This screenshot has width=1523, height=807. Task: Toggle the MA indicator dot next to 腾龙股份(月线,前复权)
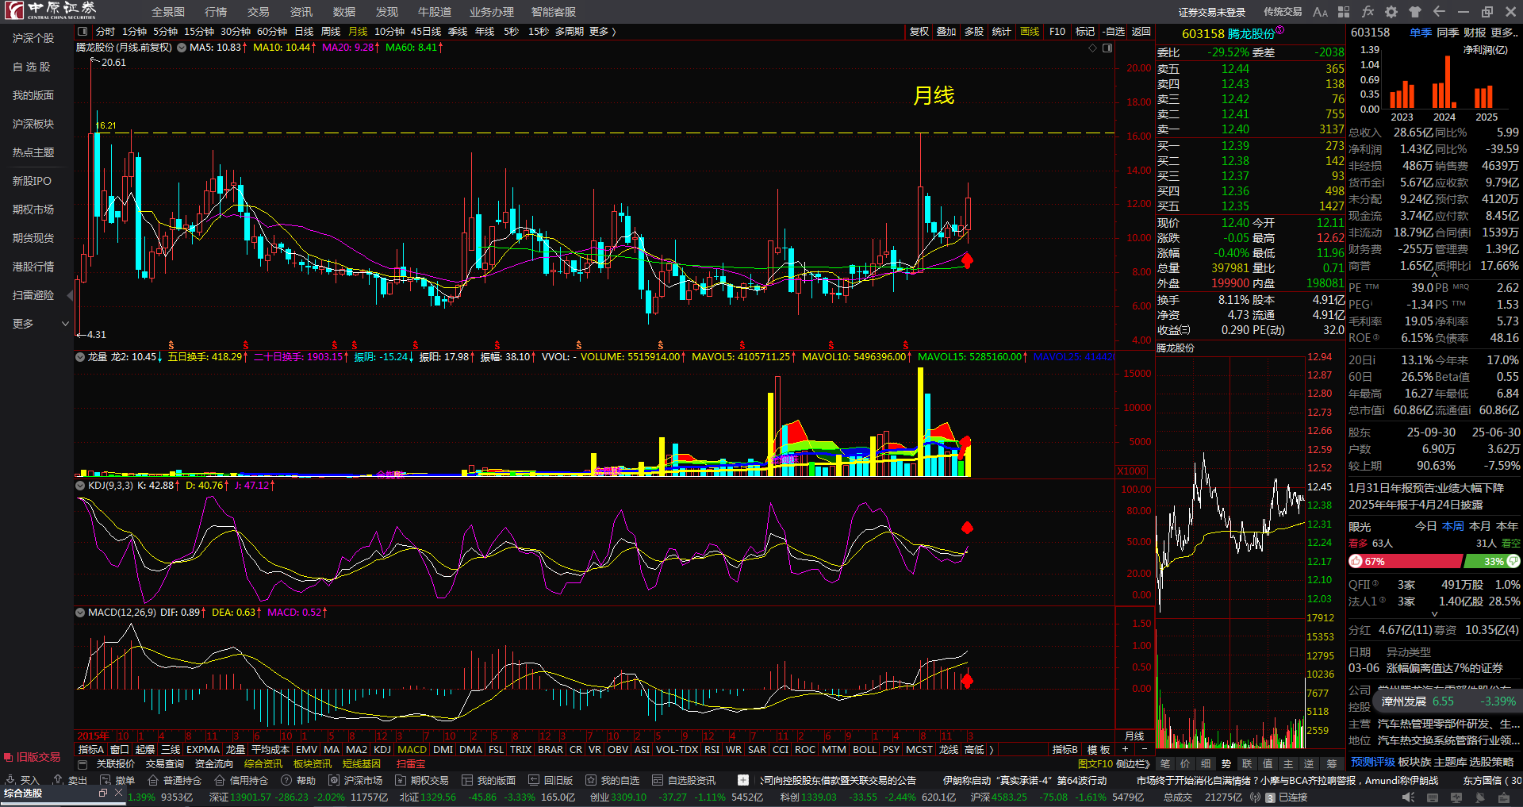182,48
